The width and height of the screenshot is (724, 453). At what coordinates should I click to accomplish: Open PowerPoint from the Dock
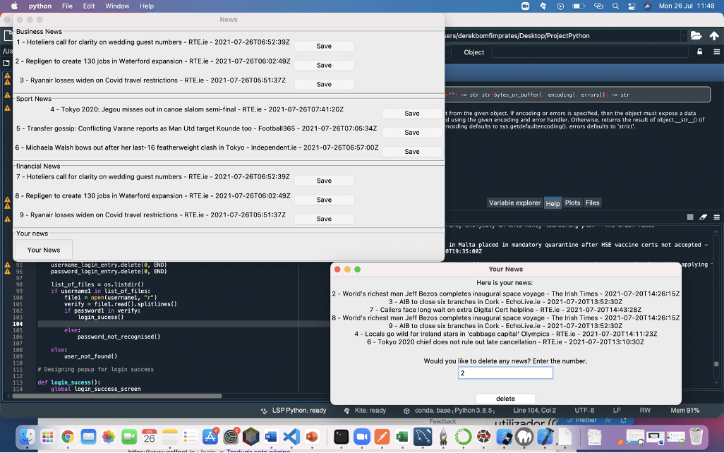pos(312,437)
